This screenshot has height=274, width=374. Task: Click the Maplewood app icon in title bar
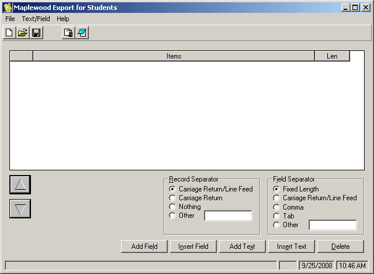(8, 8)
